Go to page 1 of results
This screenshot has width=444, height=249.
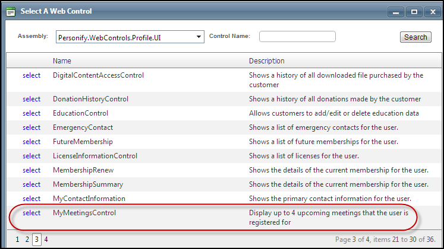point(17,240)
